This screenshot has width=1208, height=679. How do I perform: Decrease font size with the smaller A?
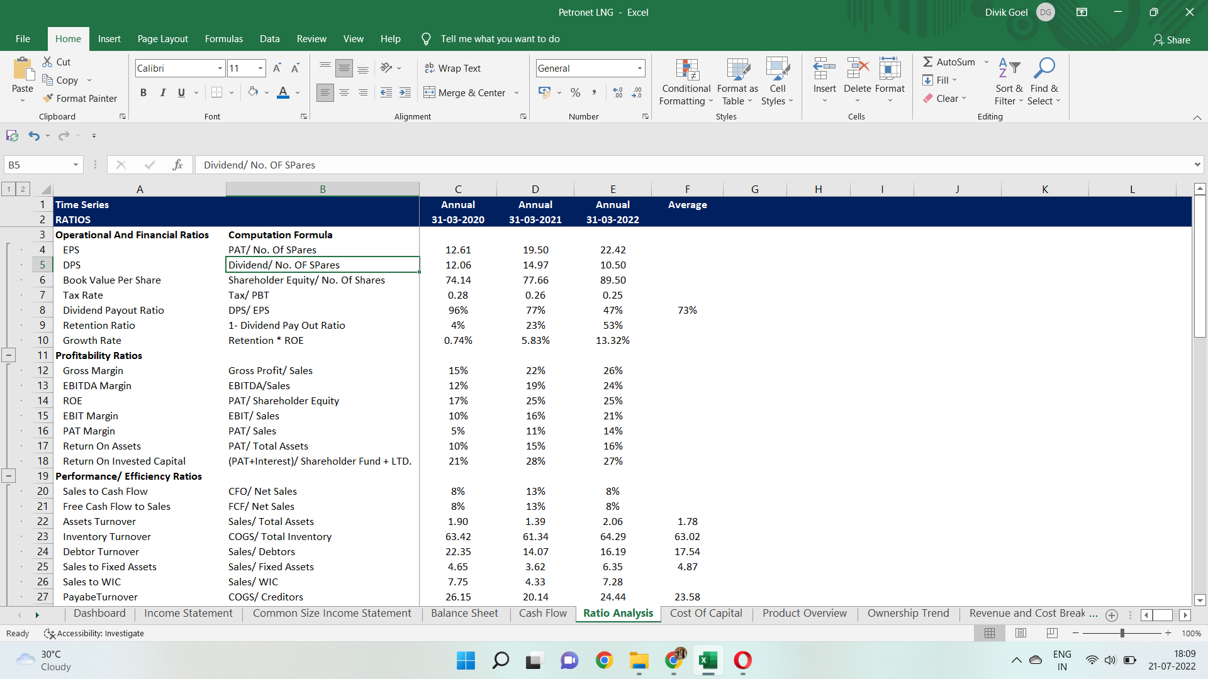tap(295, 68)
